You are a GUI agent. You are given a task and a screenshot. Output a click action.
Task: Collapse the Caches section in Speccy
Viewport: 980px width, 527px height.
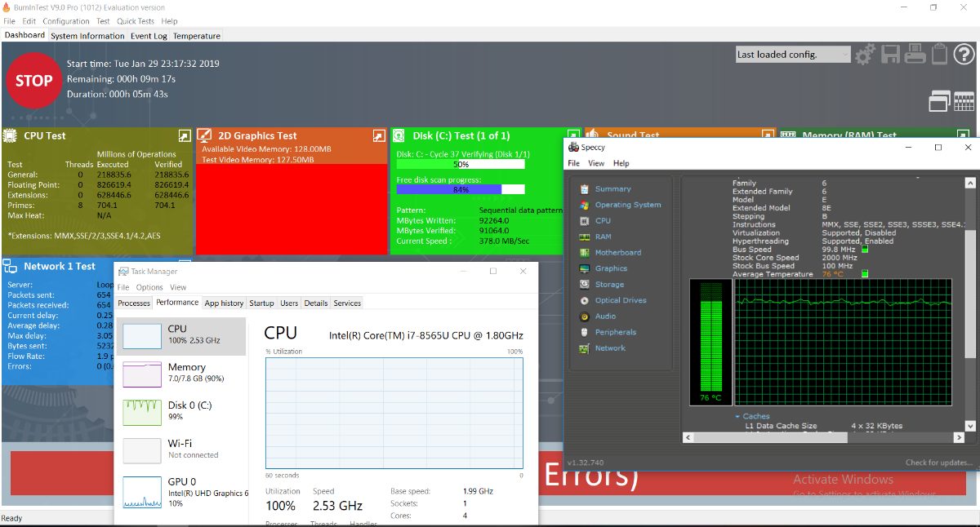[x=737, y=416]
